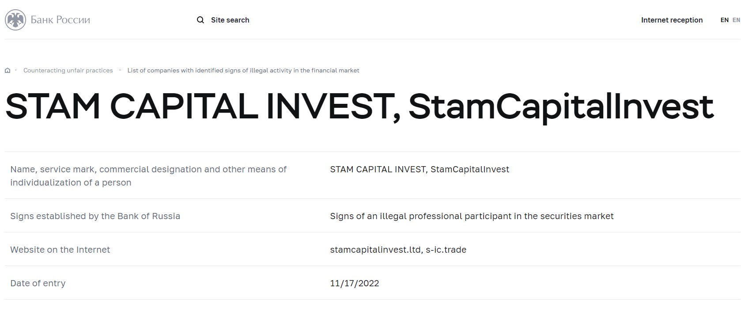Image resolution: width=741 pixels, height=334 pixels.
Task: Click the Bank of Russia eagle emblem
Action: click(15, 20)
